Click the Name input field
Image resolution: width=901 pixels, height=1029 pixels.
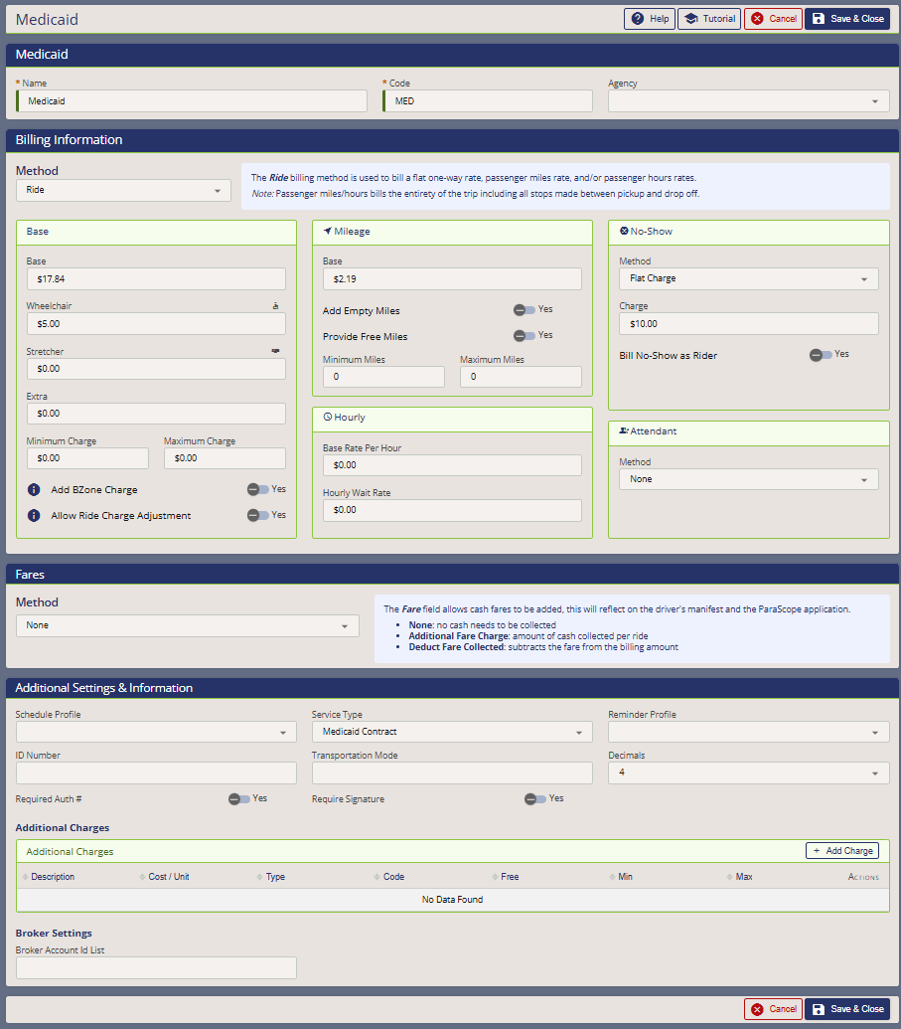(x=192, y=101)
